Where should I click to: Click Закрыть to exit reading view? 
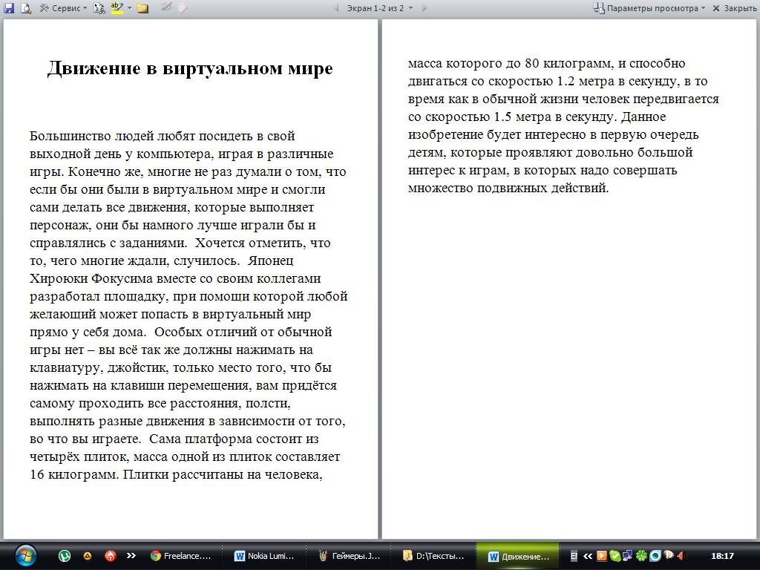(734, 7)
